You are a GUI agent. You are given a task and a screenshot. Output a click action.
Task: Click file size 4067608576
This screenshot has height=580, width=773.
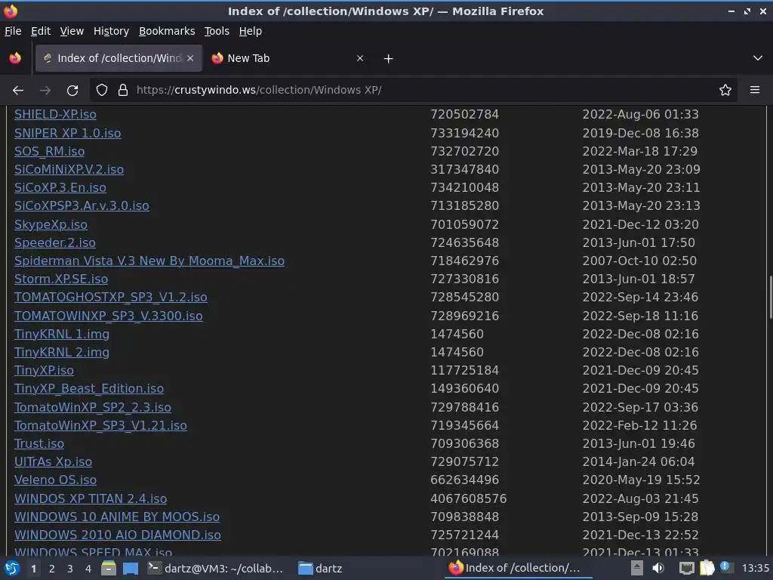pyautogui.click(x=468, y=498)
